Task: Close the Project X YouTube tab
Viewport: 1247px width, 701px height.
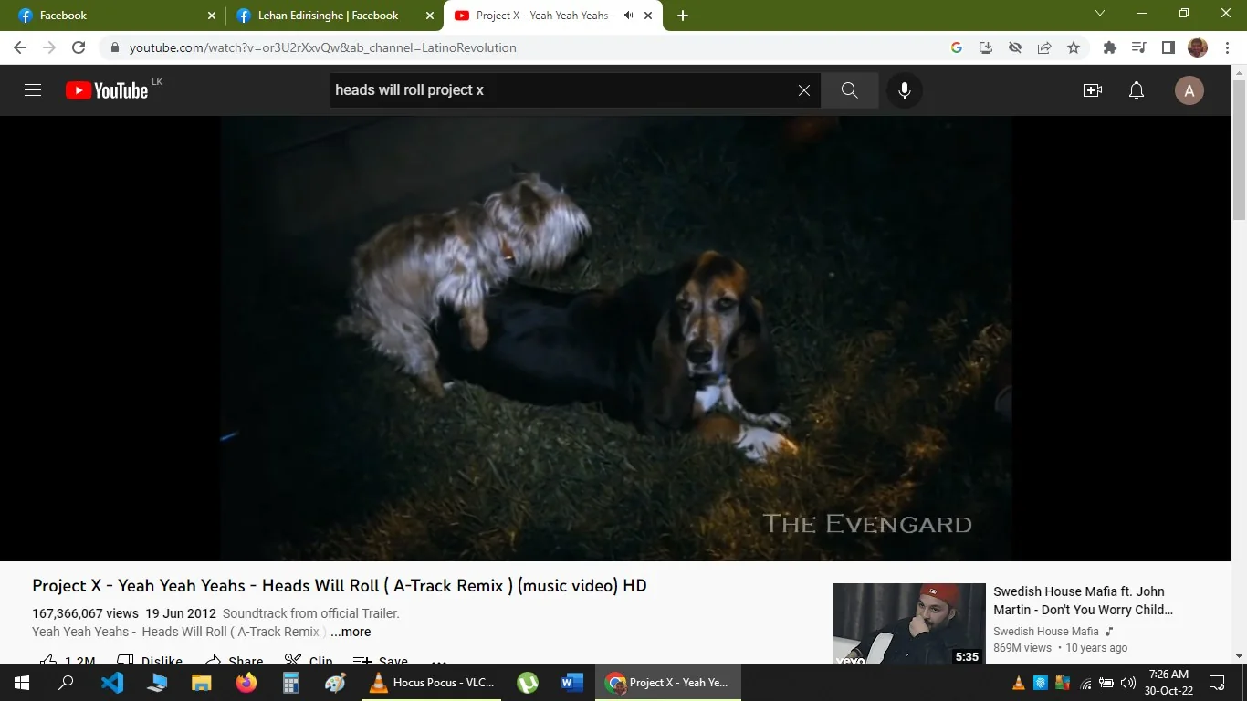Action: point(649,16)
